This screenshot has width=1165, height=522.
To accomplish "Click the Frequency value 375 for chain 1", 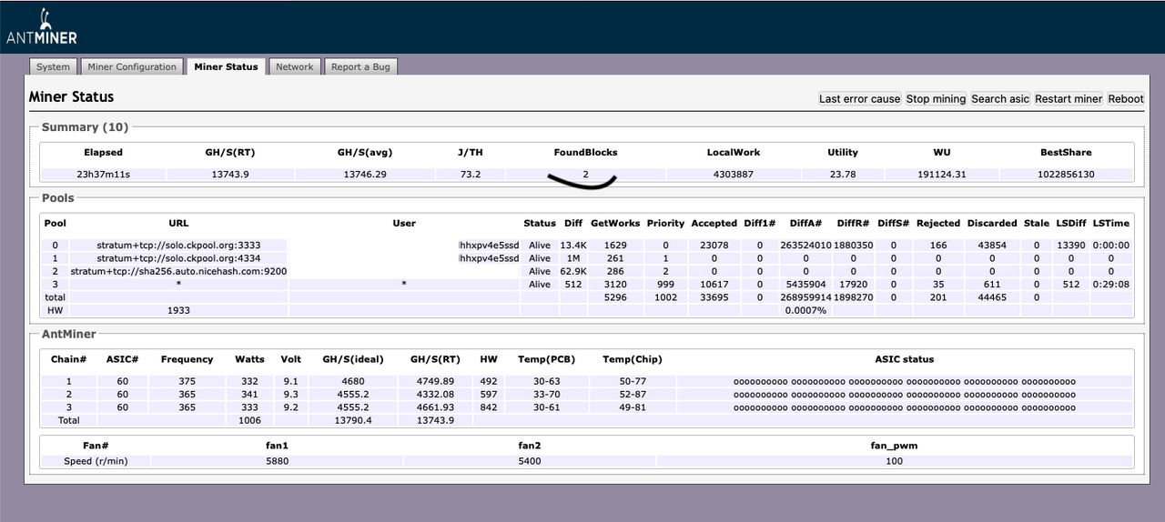I will (x=187, y=382).
